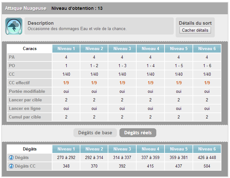Click damage value 426 à 448

coord(207,157)
